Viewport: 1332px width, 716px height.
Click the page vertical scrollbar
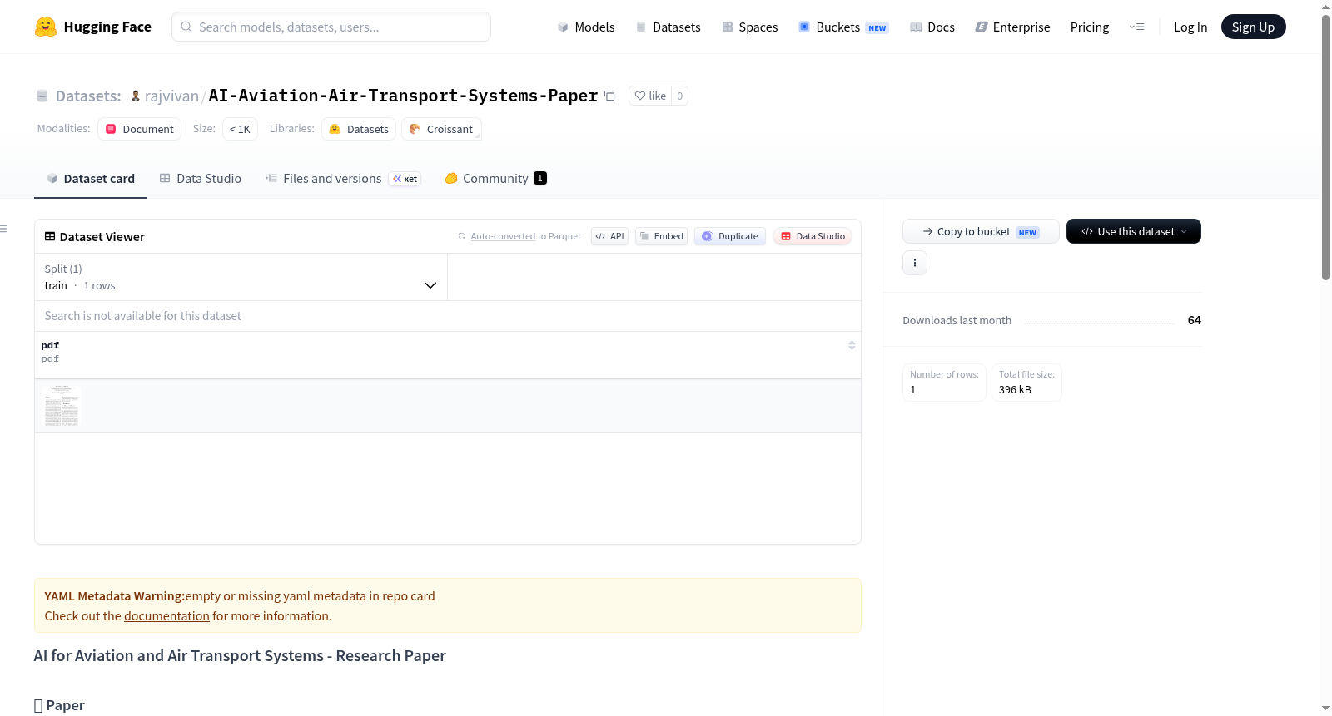click(1325, 148)
